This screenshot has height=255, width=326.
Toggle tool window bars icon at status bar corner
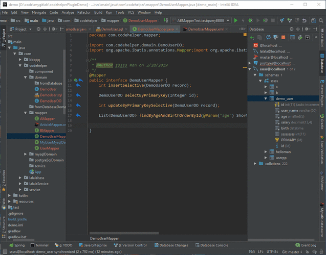coord(5,252)
